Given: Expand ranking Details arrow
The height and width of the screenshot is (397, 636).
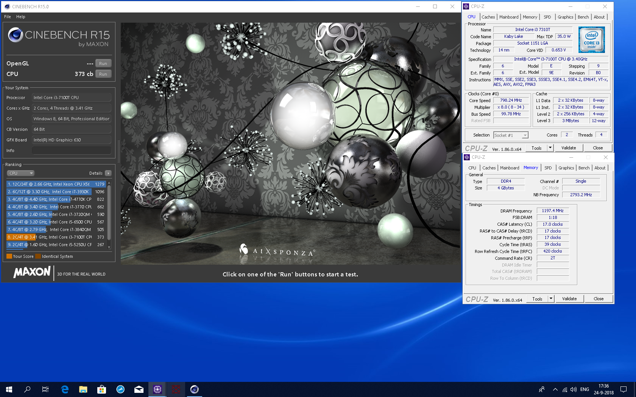Looking at the screenshot, I should coord(108,173).
